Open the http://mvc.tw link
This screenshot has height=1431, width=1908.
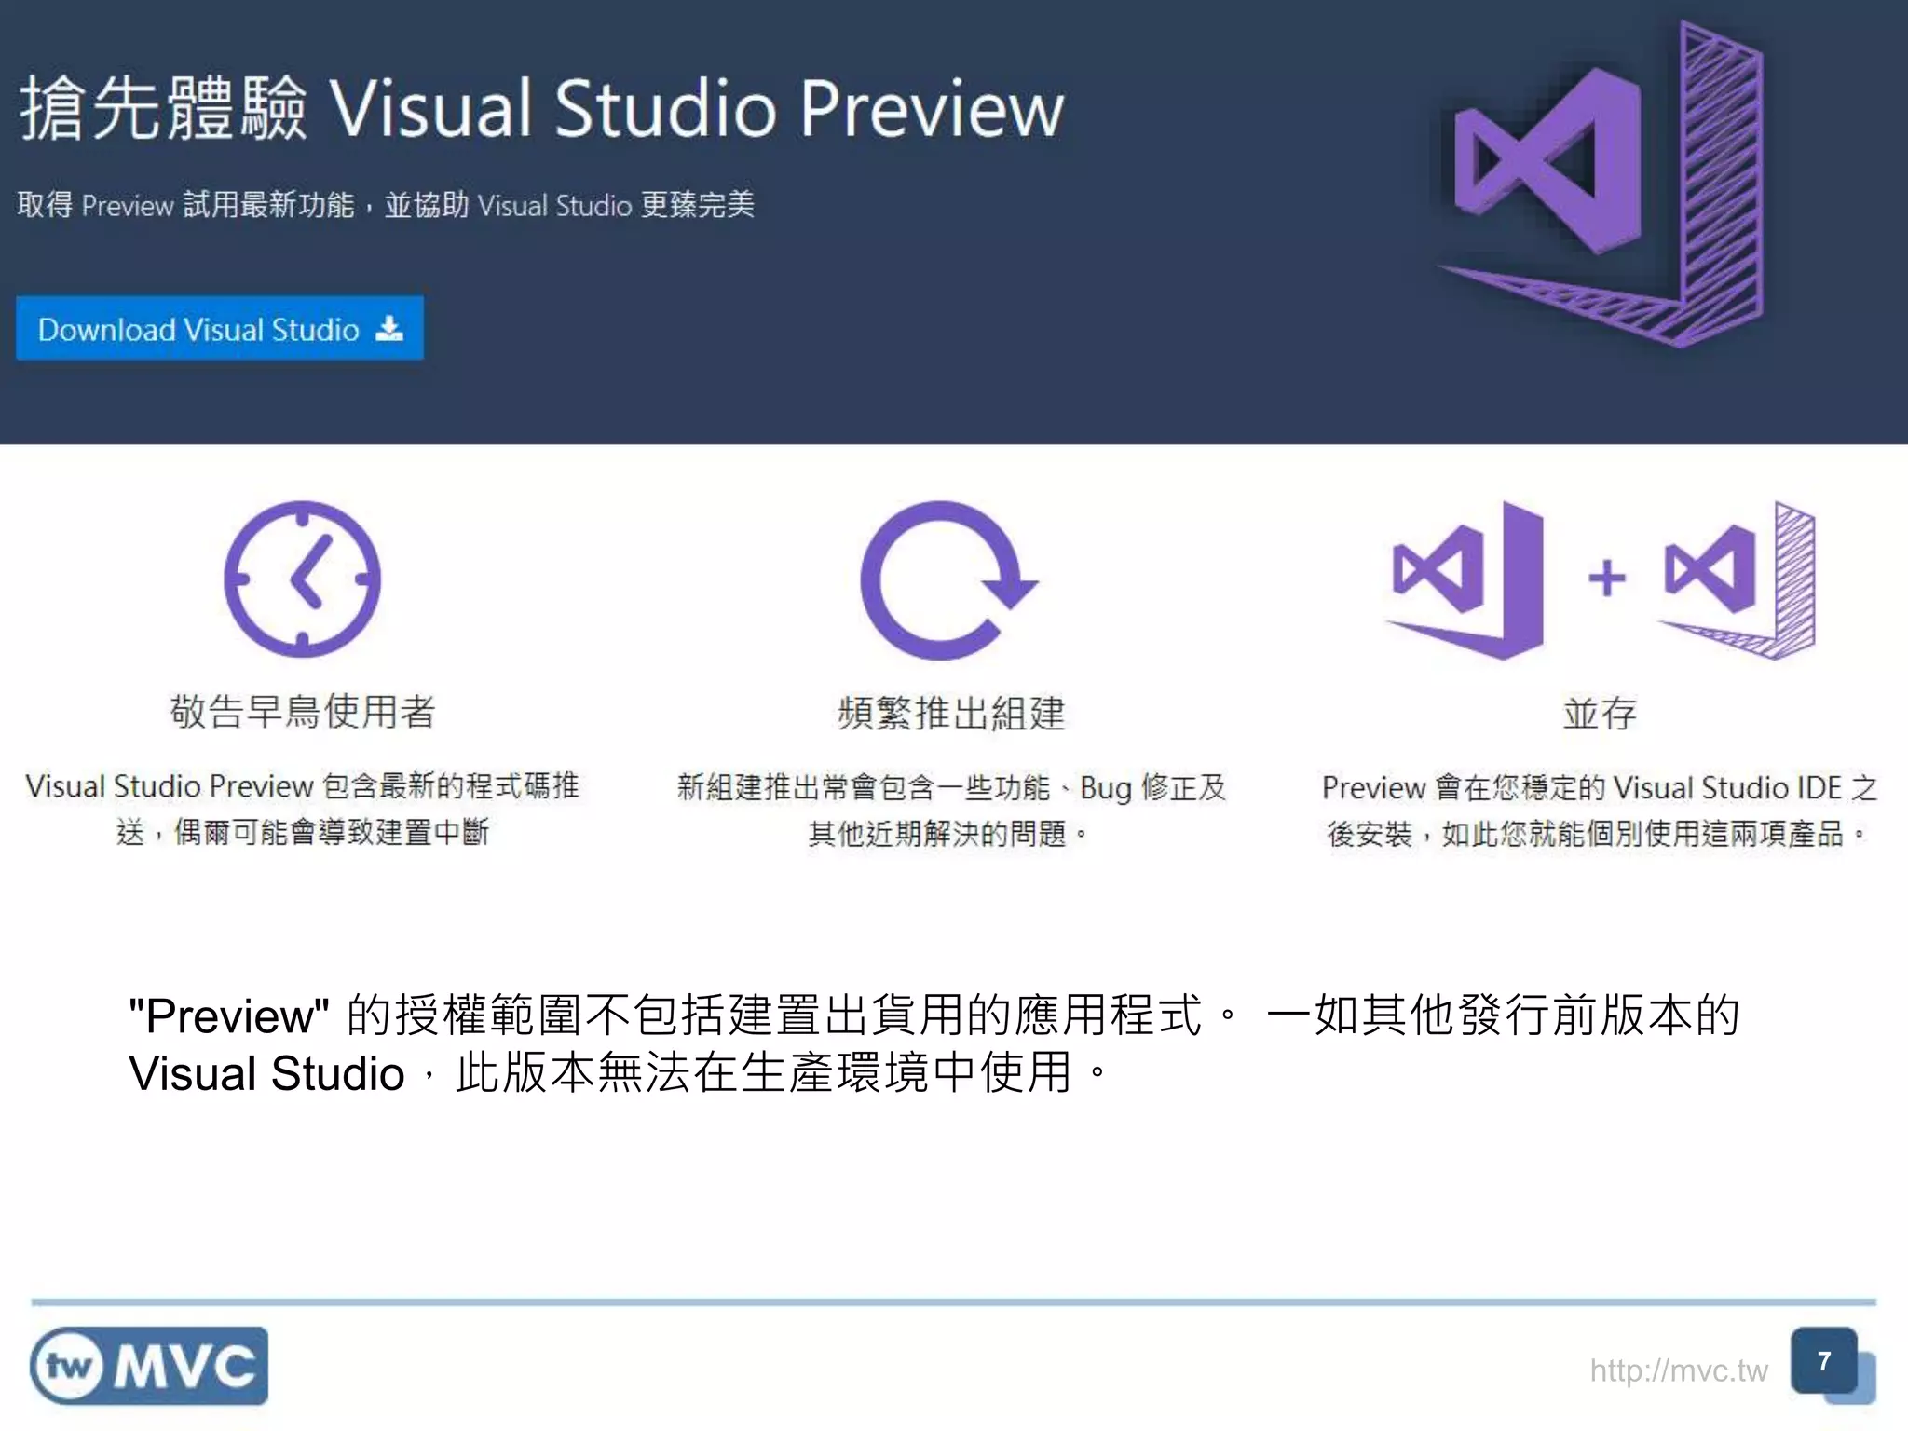[x=1678, y=1370]
